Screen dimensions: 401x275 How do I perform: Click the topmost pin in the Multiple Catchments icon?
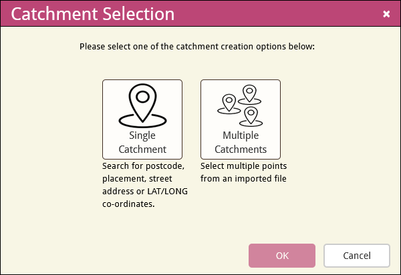(249, 93)
